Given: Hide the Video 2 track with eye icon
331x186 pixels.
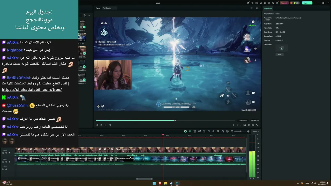Looking at the screenshot, I should pyautogui.click(x=9, y=153).
